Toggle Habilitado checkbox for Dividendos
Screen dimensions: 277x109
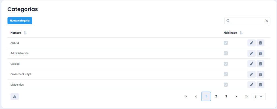(x=226, y=85)
